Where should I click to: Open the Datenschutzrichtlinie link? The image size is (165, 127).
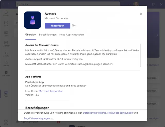(95, 113)
